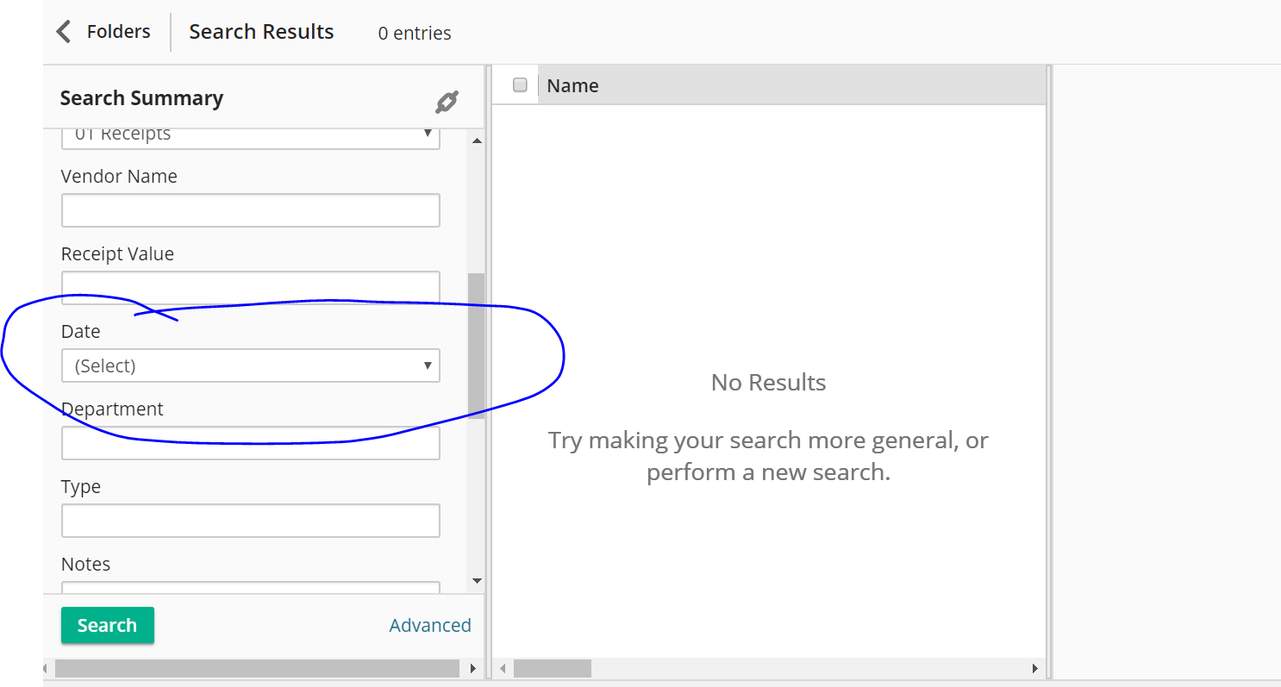Click the results horizontal scrollbar thumb
This screenshot has height=687, width=1281.
coord(552,668)
